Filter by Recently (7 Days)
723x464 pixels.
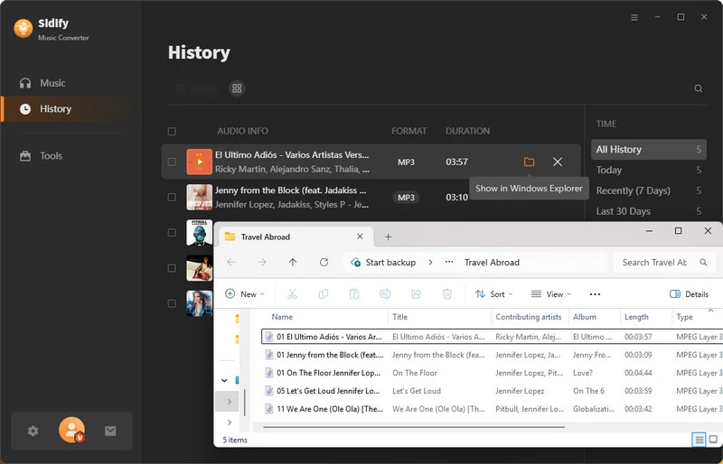click(x=648, y=190)
